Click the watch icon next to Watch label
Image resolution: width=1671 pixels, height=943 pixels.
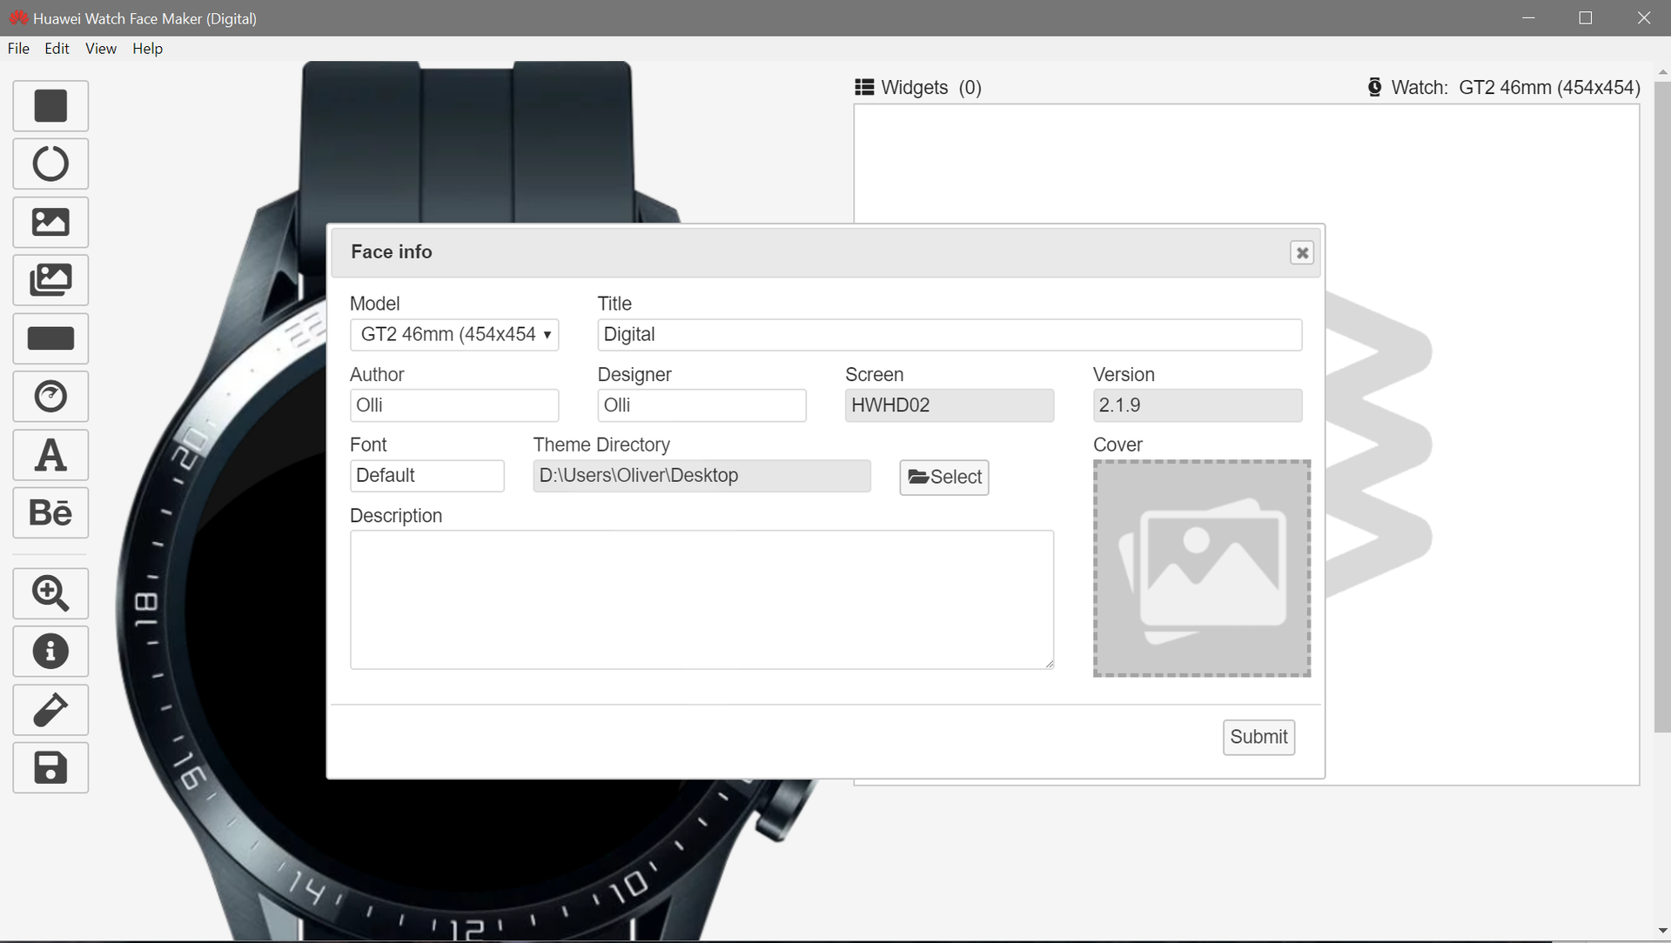(x=1374, y=87)
